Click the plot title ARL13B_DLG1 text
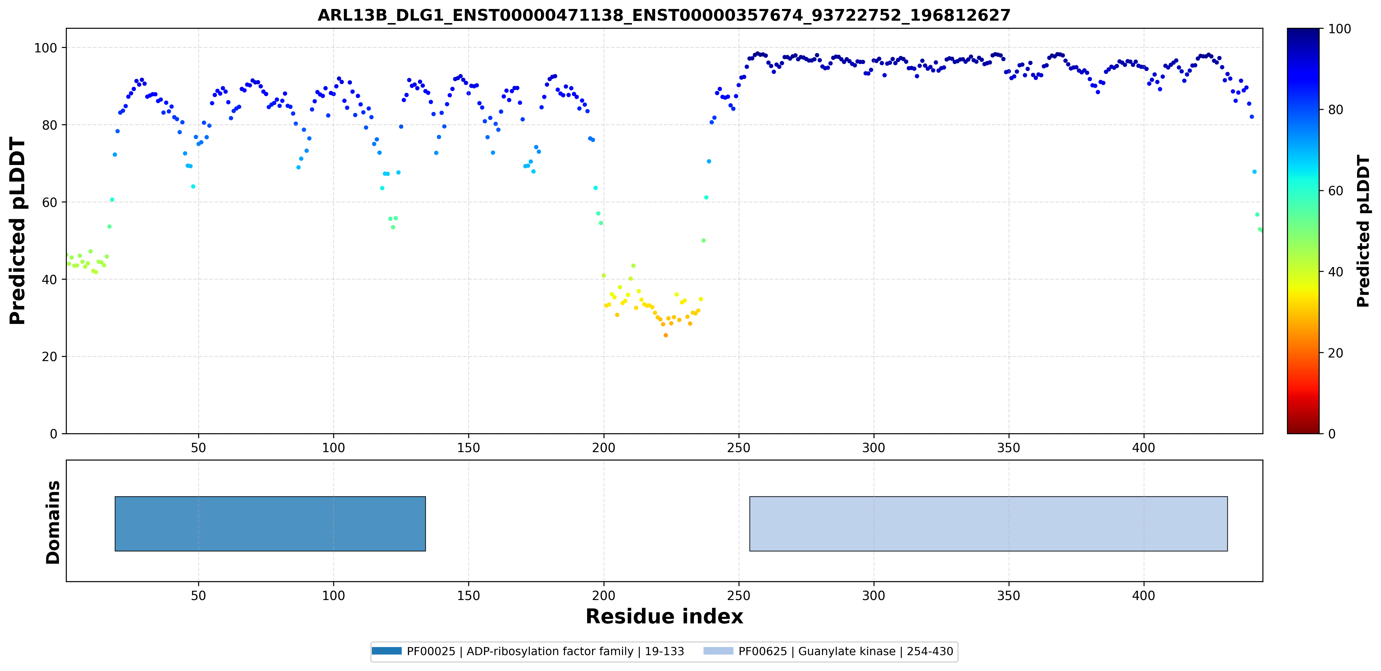 coord(664,15)
